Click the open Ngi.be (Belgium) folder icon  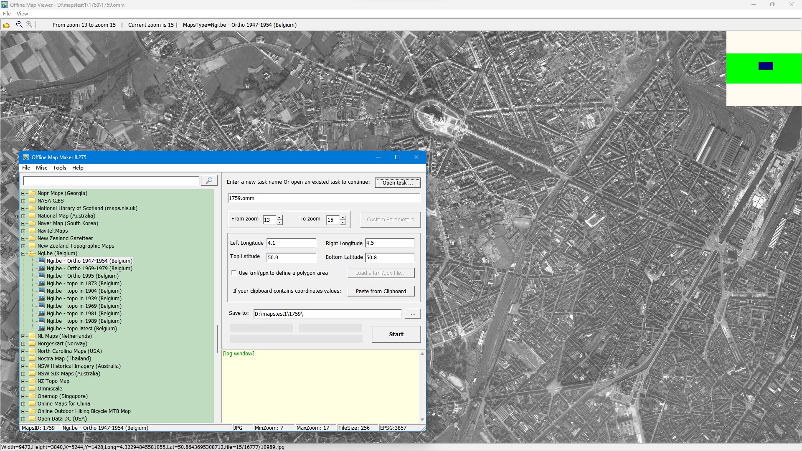pos(32,253)
